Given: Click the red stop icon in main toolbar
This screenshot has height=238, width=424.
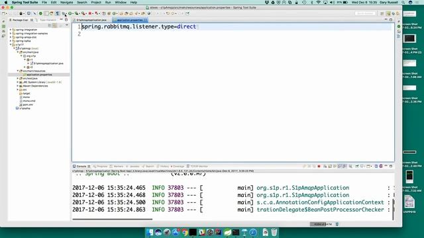Looking at the screenshot, I should pyautogui.click(x=90, y=13).
